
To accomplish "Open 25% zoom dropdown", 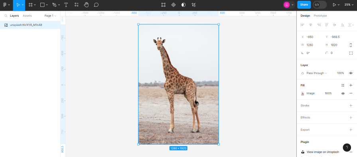I will coord(349,5).
